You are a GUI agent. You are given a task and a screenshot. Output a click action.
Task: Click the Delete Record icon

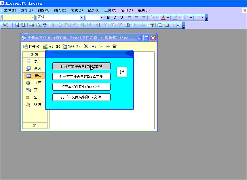coord(143,25)
